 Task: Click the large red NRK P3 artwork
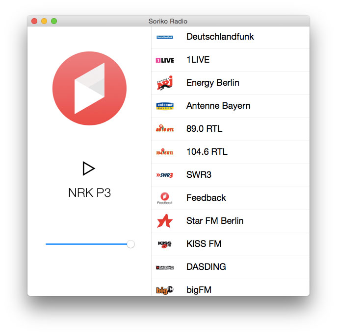click(89, 89)
